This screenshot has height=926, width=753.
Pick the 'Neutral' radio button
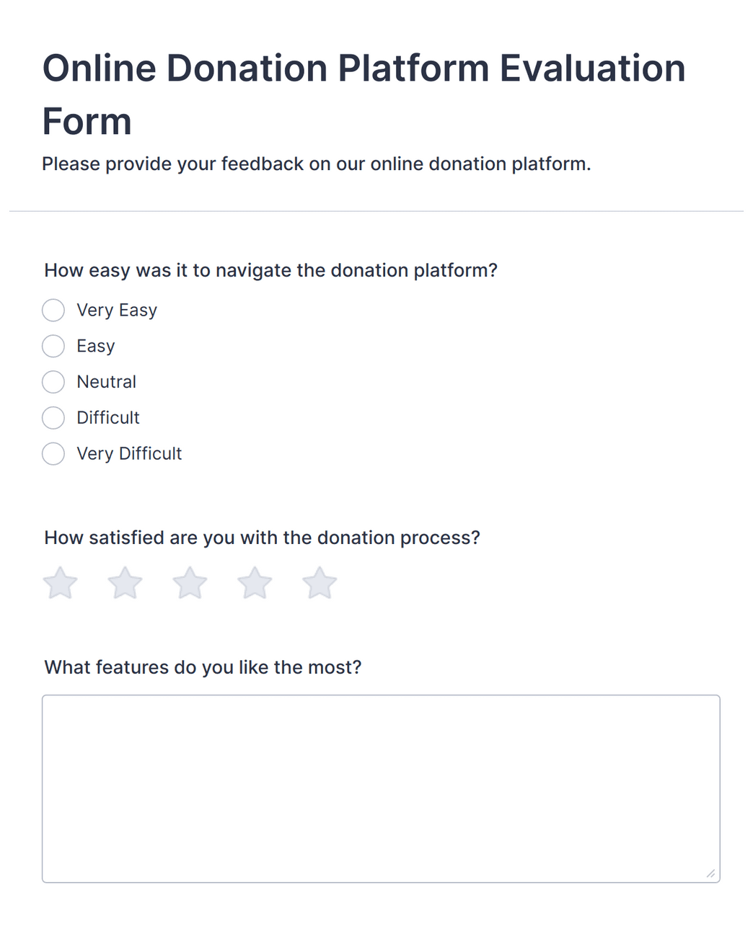(53, 382)
